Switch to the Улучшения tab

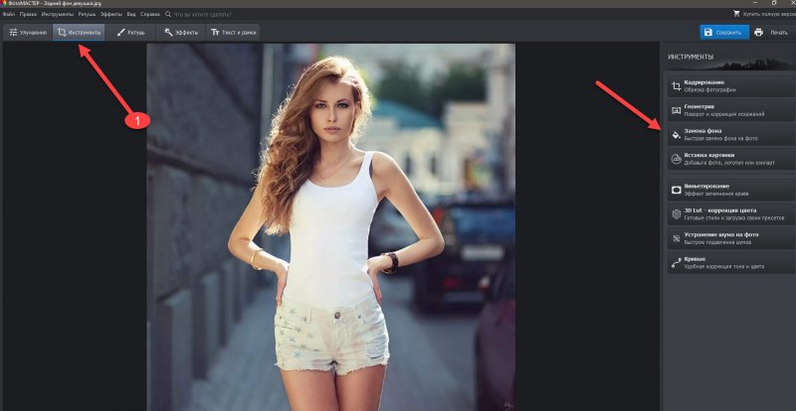[28, 33]
